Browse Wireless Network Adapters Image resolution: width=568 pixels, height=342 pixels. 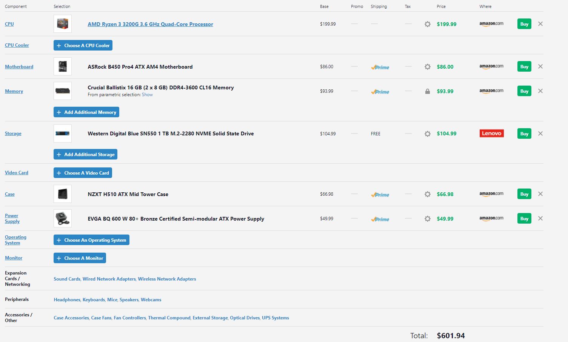click(167, 279)
